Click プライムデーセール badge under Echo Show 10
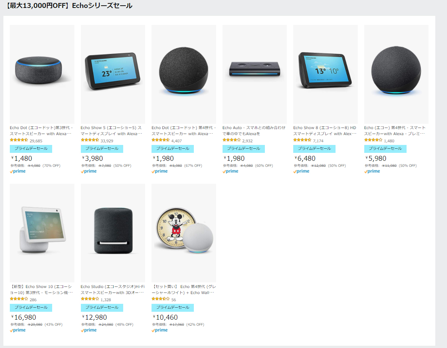The image size is (447, 348). click(x=31, y=308)
